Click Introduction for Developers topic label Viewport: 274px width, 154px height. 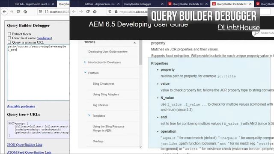tap(104, 62)
